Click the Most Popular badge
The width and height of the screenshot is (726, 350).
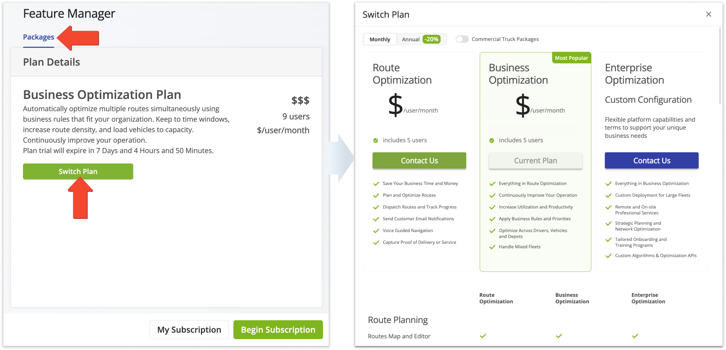pyautogui.click(x=571, y=58)
